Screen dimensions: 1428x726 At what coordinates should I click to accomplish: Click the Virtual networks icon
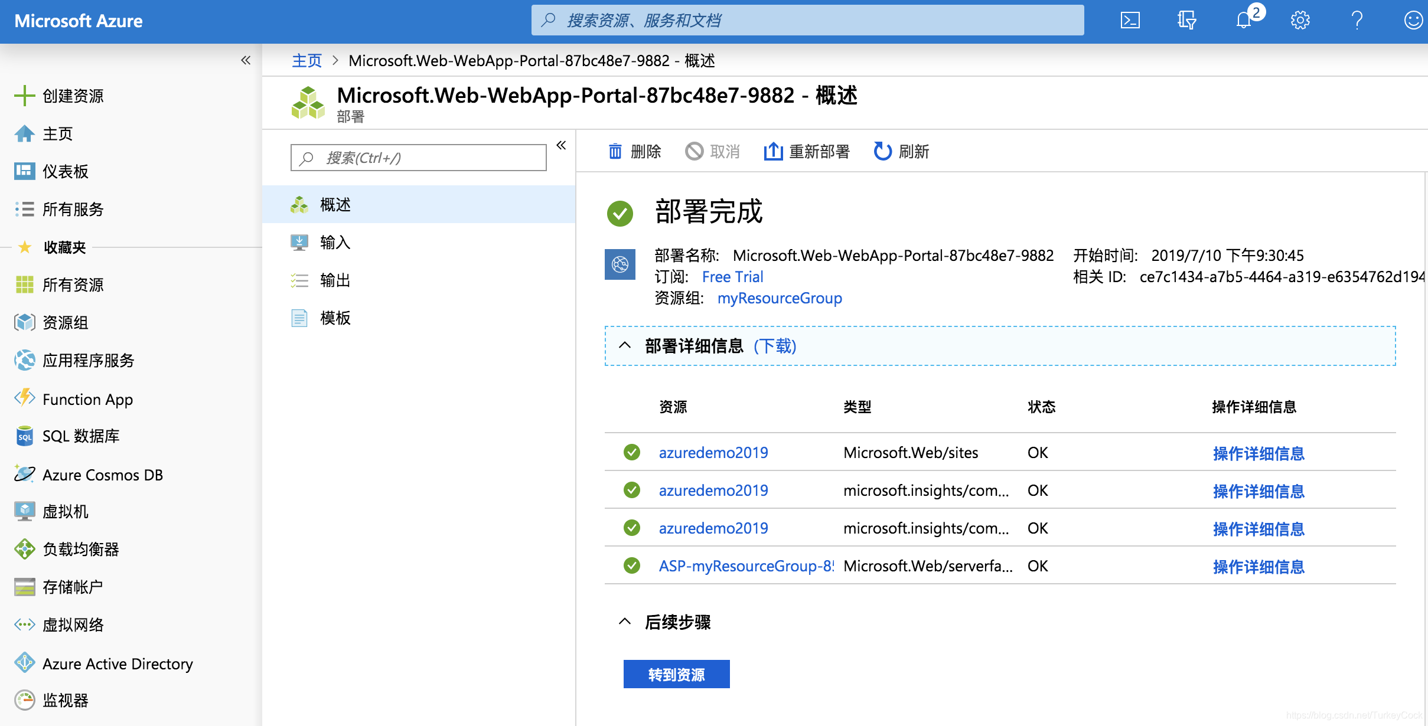[24, 624]
